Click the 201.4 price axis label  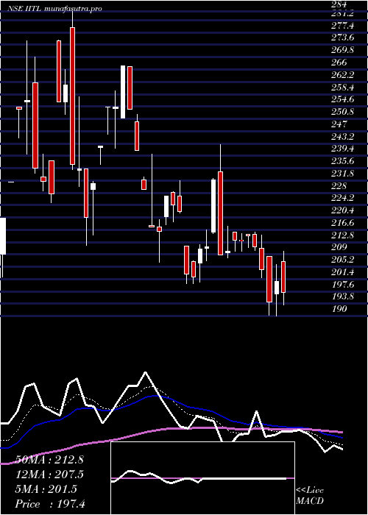click(x=342, y=272)
